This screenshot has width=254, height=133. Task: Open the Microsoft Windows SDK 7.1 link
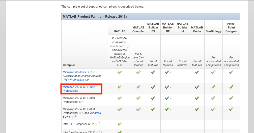coord(80,72)
